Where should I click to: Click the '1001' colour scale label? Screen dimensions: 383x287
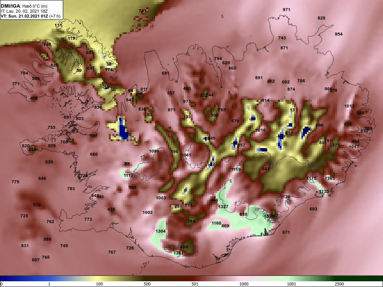[291, 284]
